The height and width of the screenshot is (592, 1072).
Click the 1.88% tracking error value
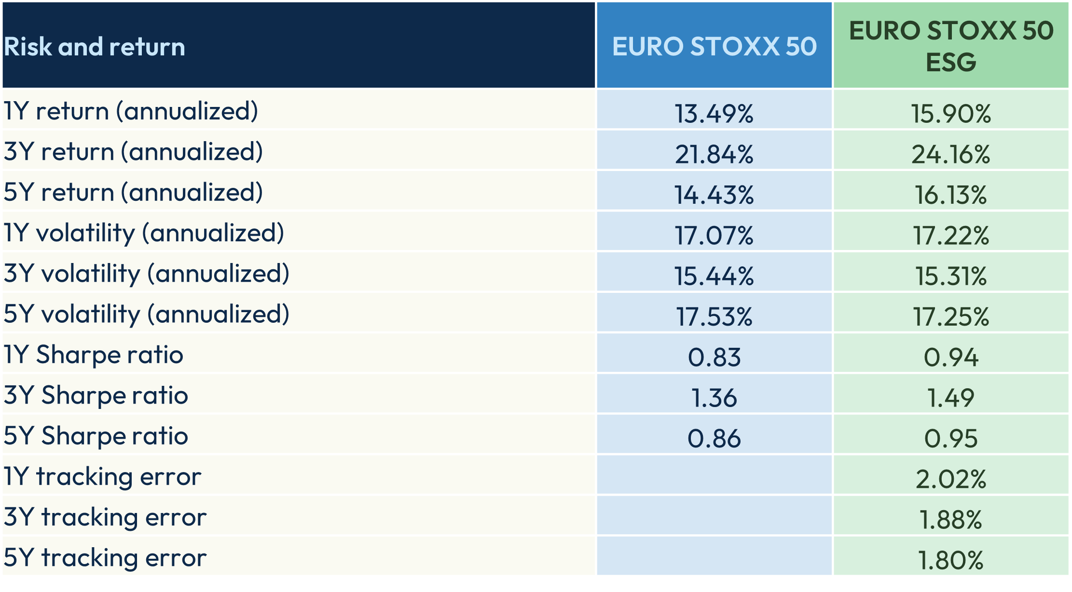pyautogui.click(x=950, y=519)
